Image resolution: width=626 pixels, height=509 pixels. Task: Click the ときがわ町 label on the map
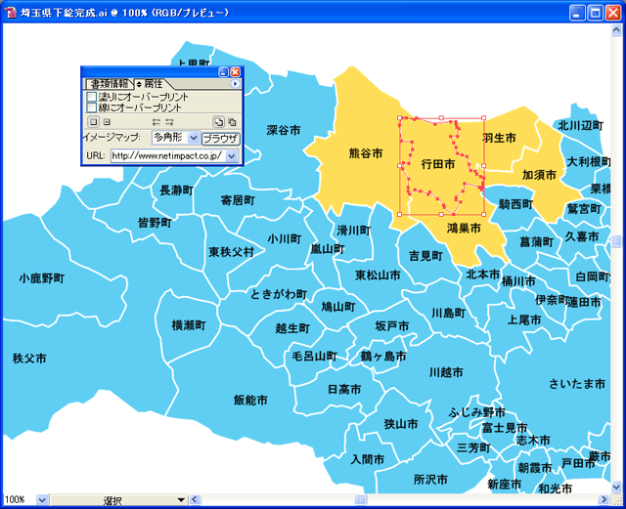(279, 294)
